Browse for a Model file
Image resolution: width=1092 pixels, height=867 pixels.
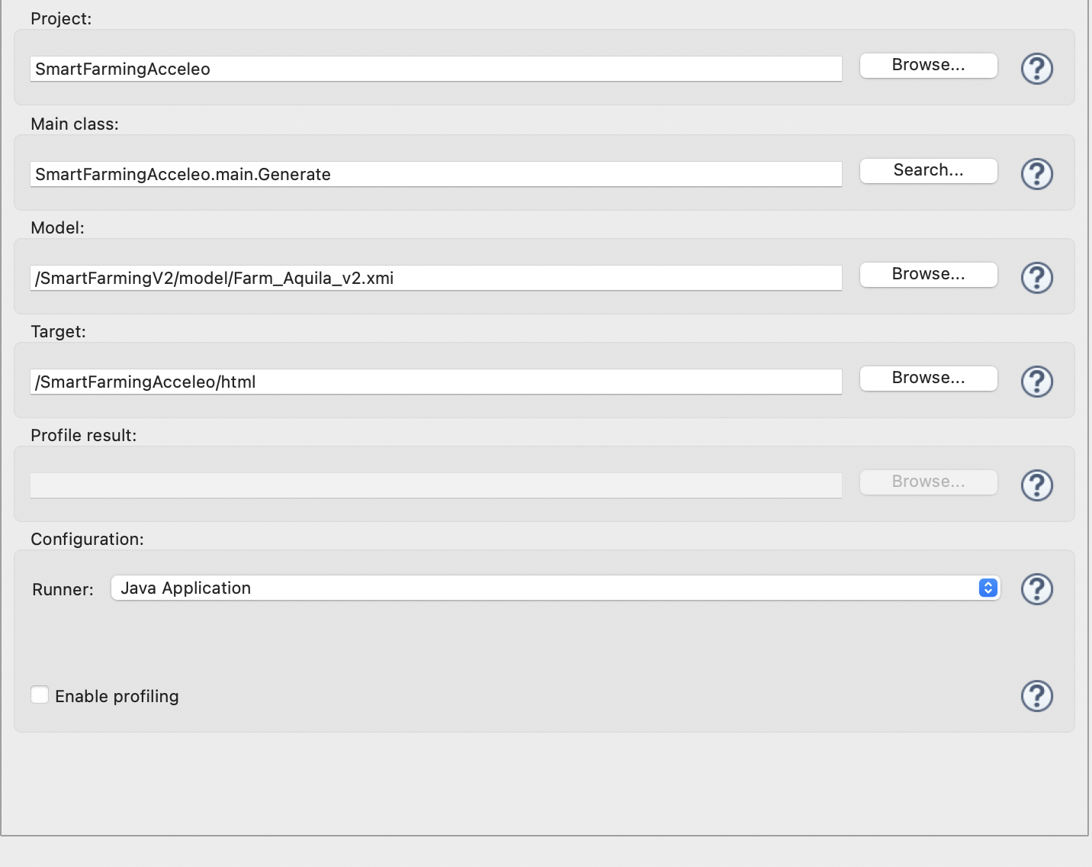point(928,274)
